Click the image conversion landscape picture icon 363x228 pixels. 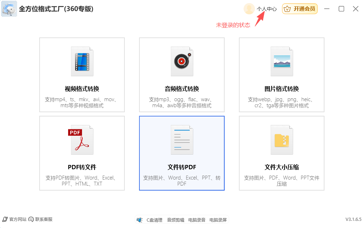(x=282, y=61)
